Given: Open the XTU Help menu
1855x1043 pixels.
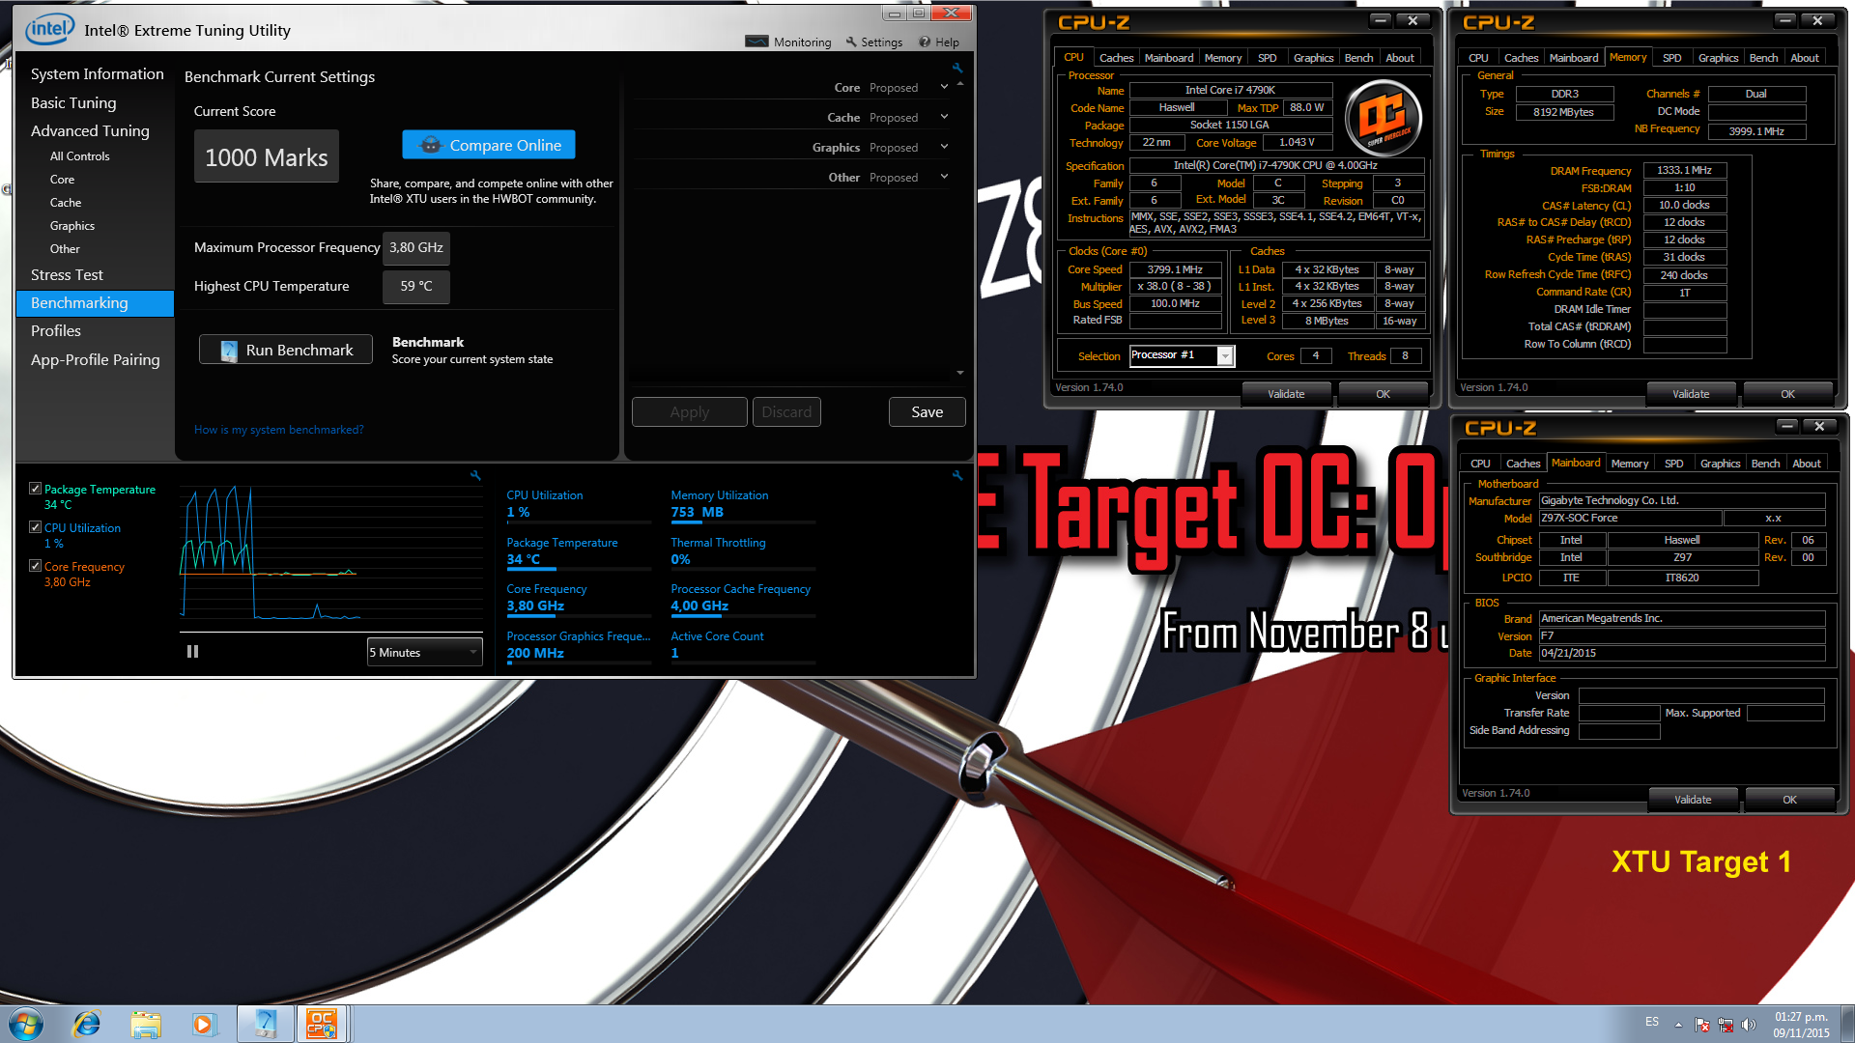Looking at the screenshot, I should point(939,42).
